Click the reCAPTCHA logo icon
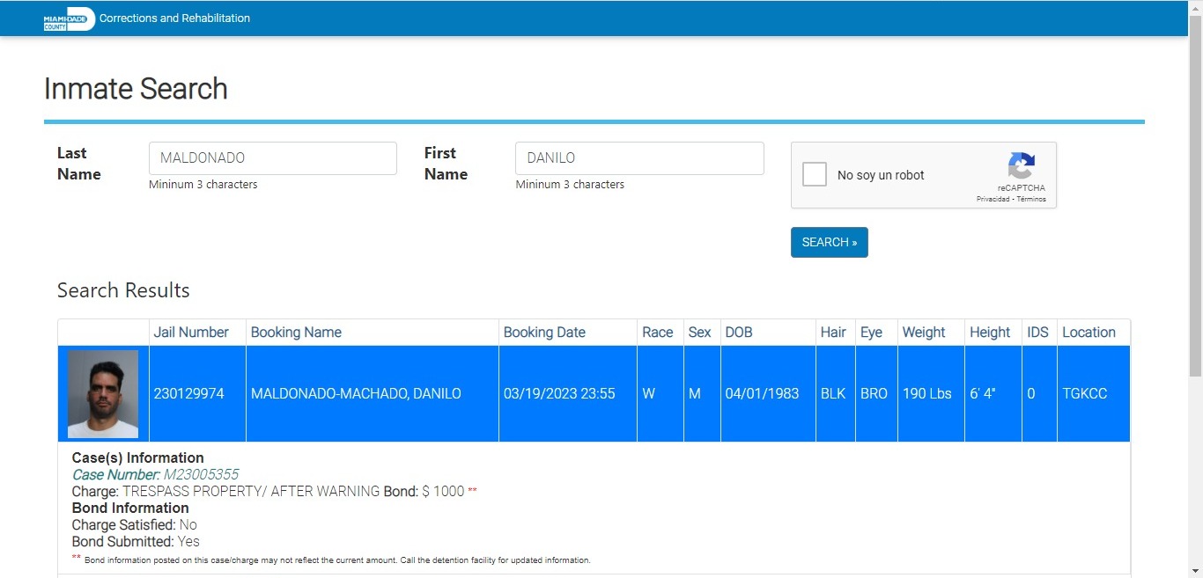Viewport: 1203px width, 578px height. click(1022, 166)
